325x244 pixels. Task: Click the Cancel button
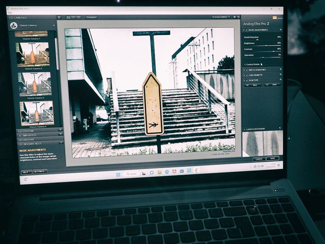click(259, 159)
